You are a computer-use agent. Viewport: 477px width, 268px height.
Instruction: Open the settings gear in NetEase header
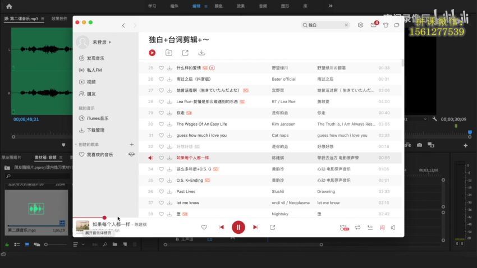tap(360, 25)
